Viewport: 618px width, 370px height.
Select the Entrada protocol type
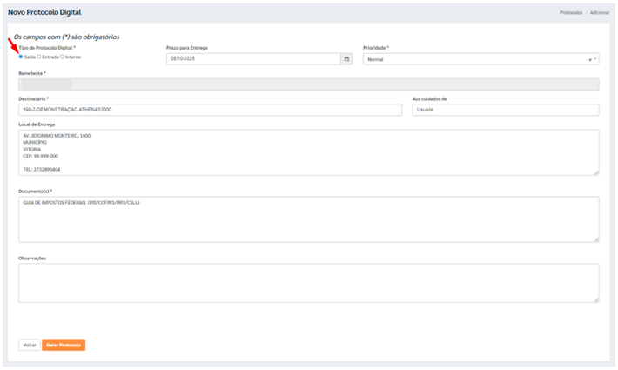[39, 57]
